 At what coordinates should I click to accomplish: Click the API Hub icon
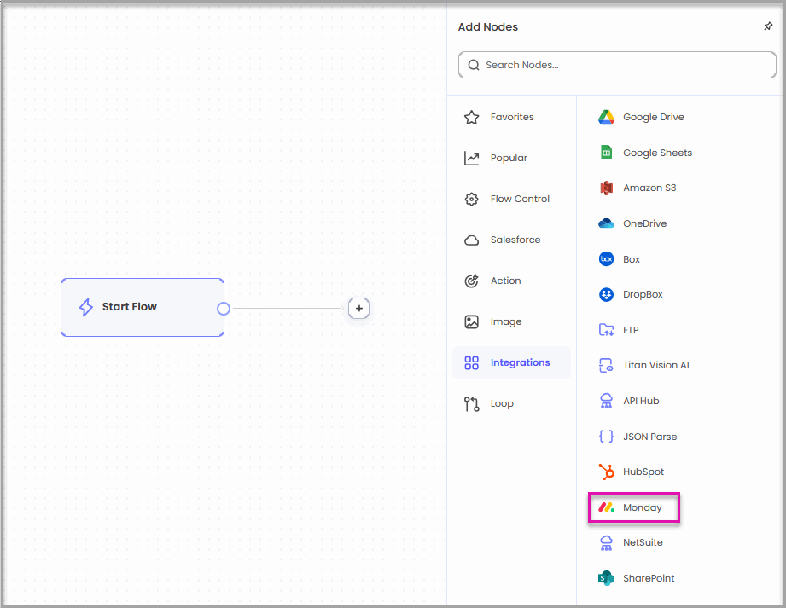click(606, 401)
